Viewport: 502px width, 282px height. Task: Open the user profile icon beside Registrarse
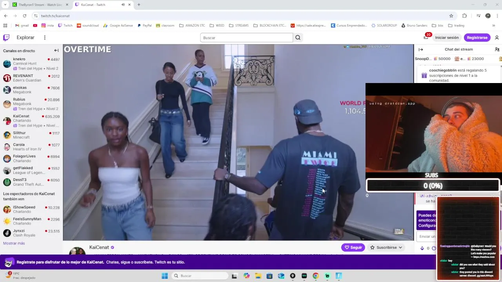tap(497, 38)
